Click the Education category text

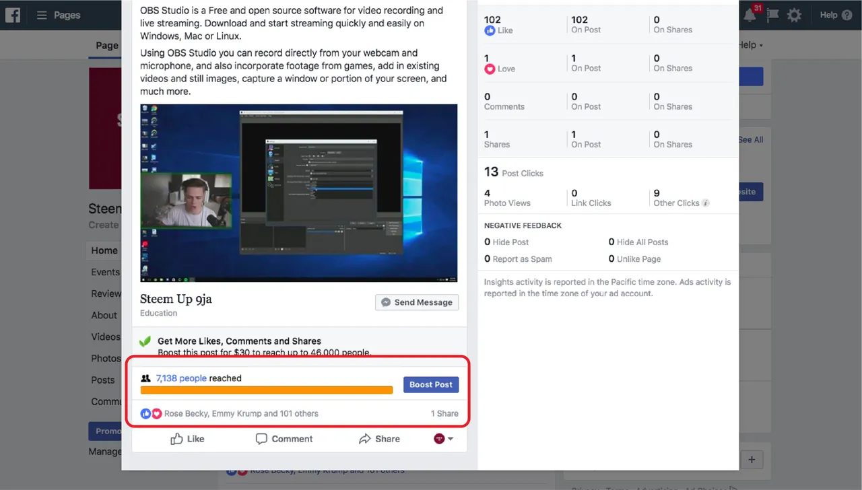click(159, 313)
